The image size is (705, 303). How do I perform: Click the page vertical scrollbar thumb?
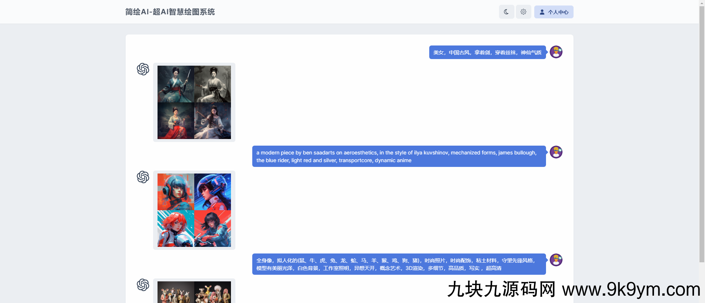(x=702, y=134)
